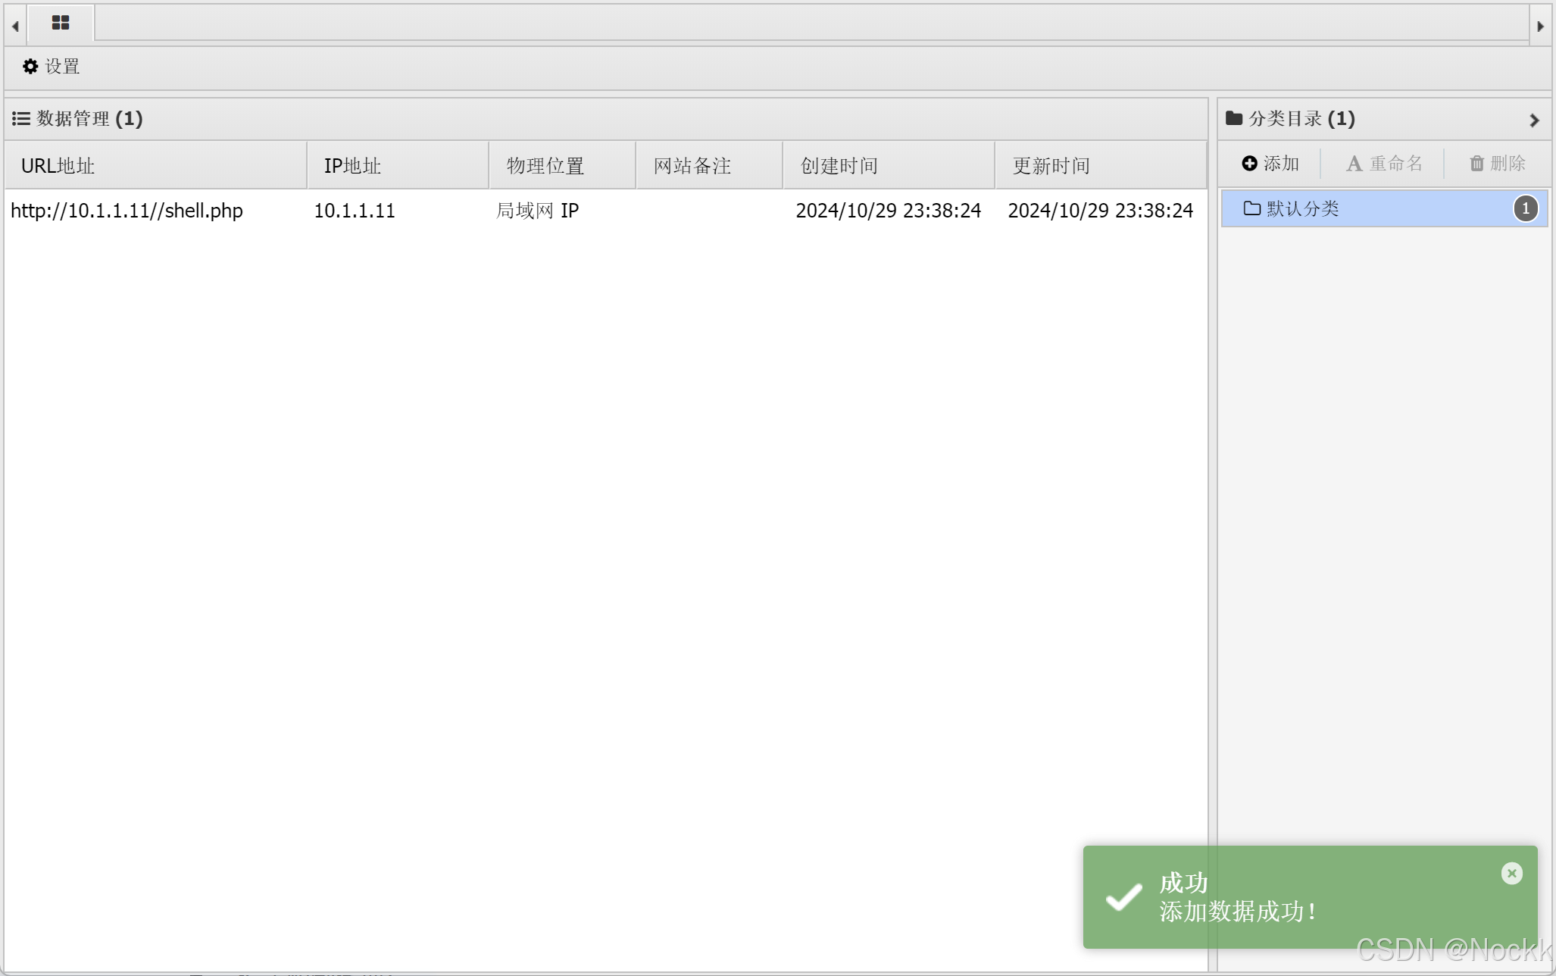Click the right arrow to scroll tabs
Screen dimensions: 1556x976
tap(1542, 25)
